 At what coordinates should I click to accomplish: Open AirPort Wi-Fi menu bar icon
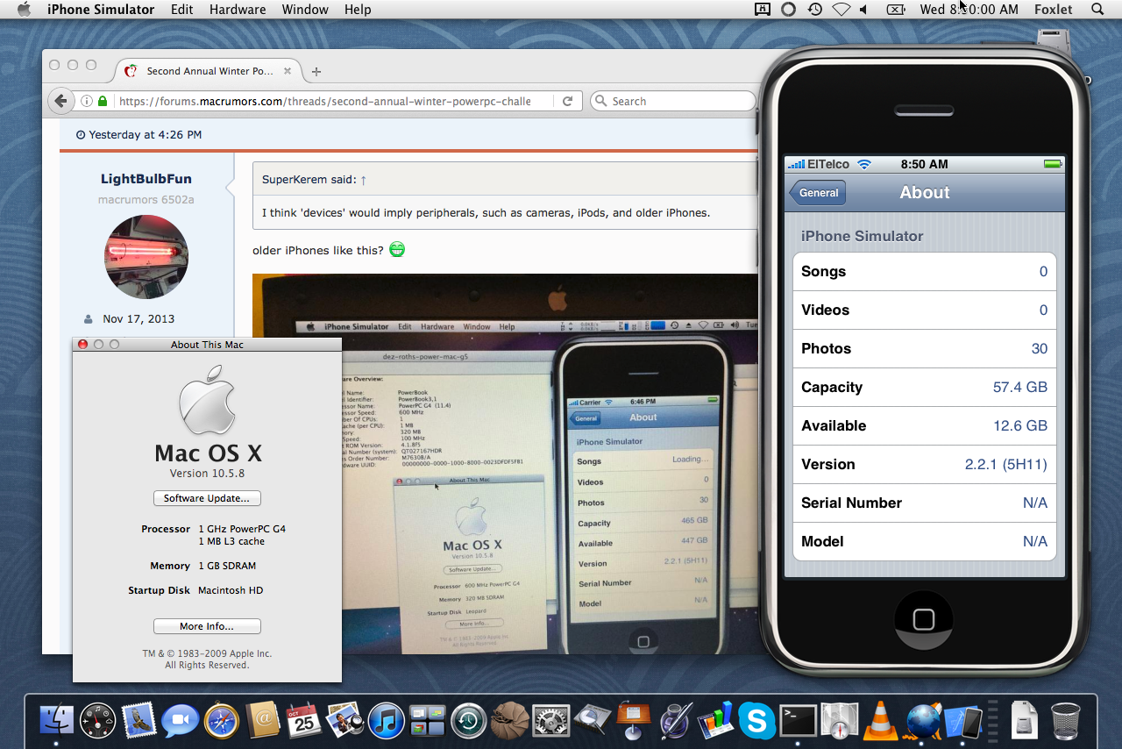[x=841, y=10]
